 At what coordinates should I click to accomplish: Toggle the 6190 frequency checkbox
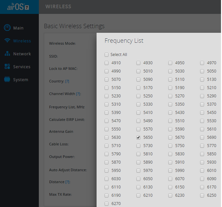pyautogui.click(x=107, y=195)
